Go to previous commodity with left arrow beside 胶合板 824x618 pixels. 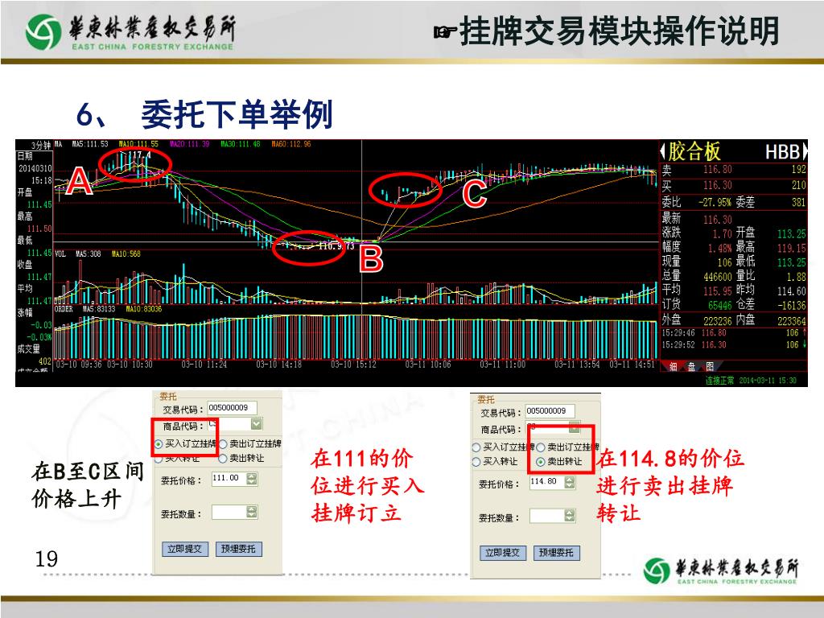coord(663,152)
